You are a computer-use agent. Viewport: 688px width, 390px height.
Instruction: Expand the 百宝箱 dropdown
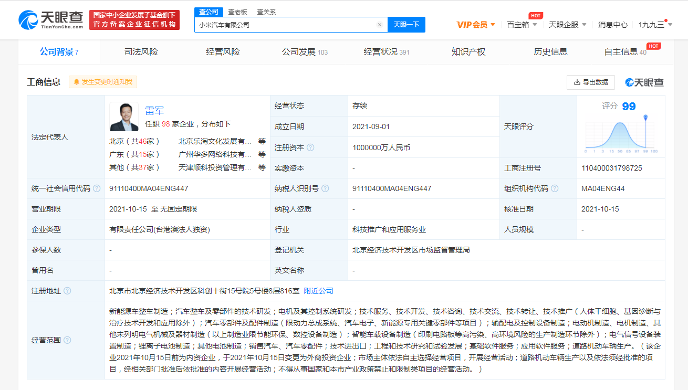(522, 25)
